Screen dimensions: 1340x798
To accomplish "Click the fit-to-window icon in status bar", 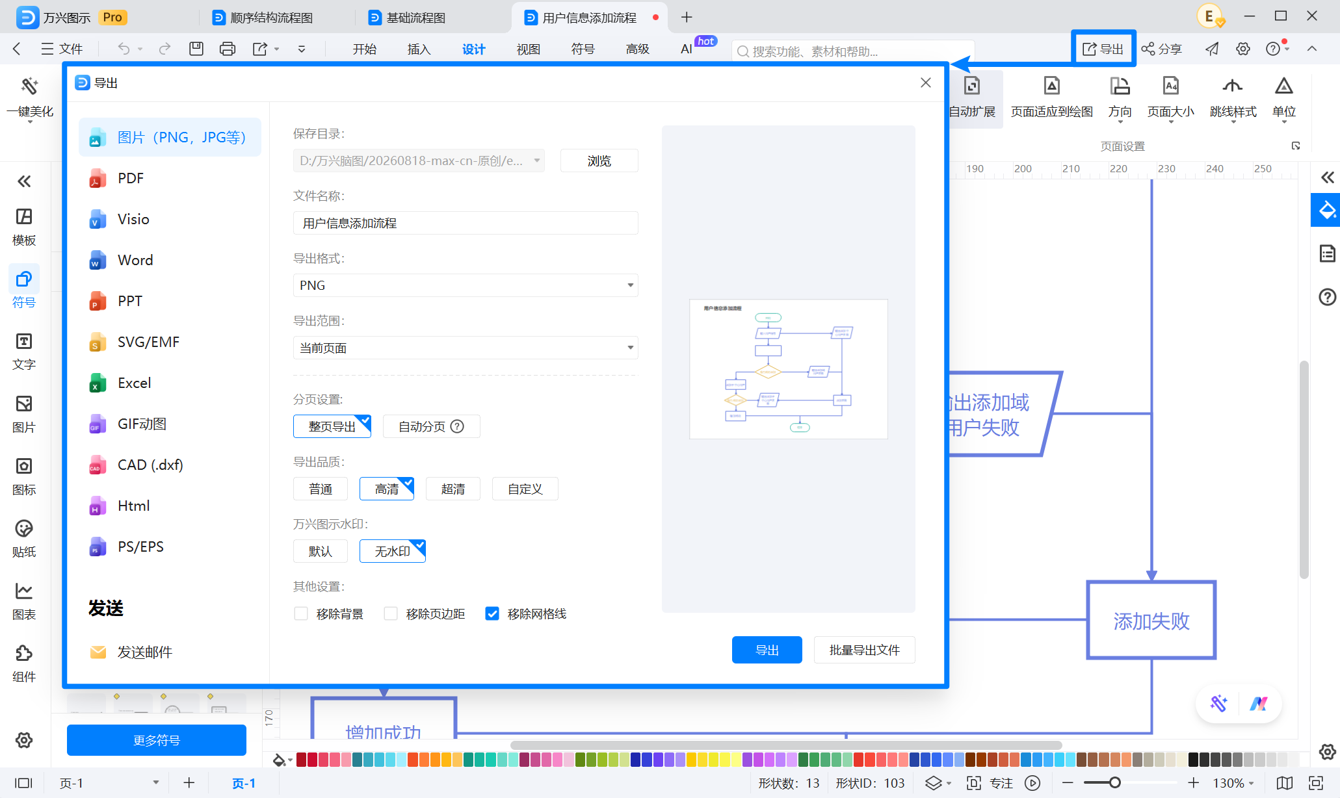I will [1317, 783].
